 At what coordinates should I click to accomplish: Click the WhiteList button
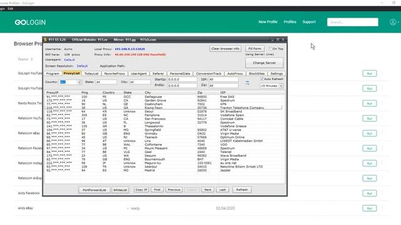[120, 190]
